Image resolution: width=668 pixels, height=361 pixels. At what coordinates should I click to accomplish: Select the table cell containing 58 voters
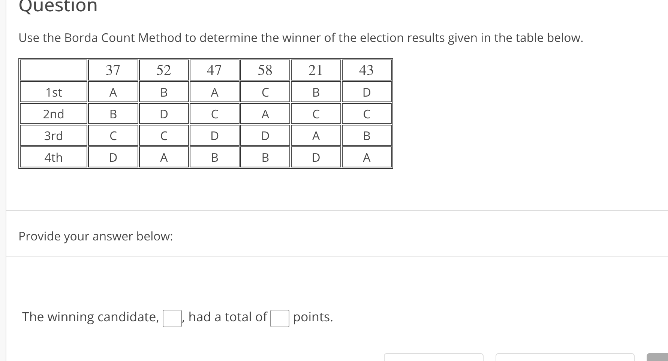265,70
